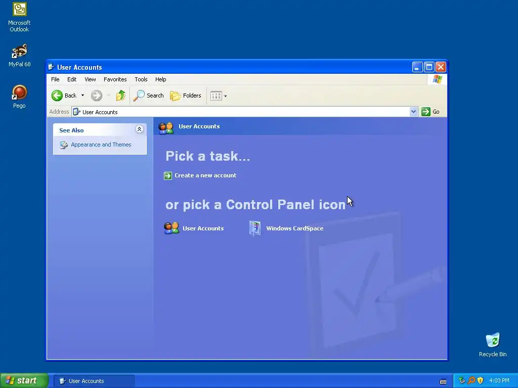Open the Pego desktop shortcut
The image size is (518, 388).
(x=19, y=96)
